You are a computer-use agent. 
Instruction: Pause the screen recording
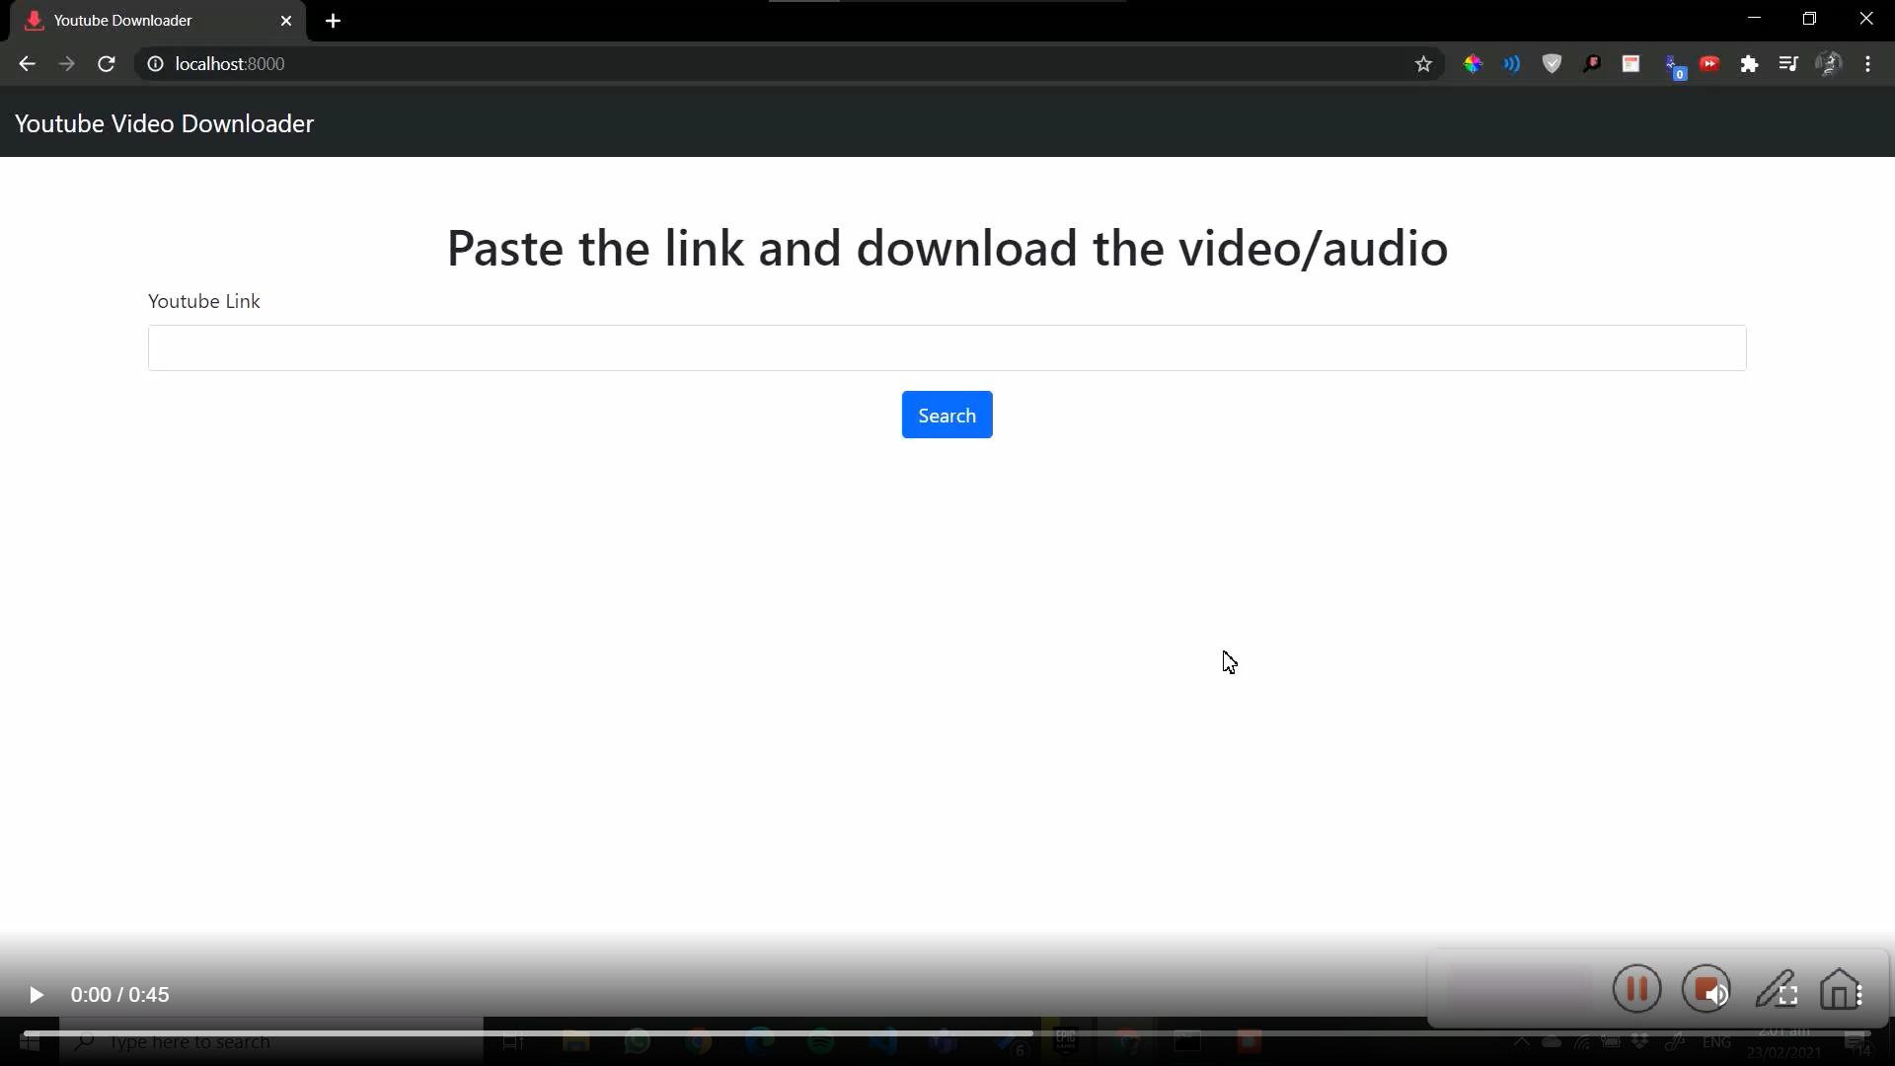(1635, 989)
